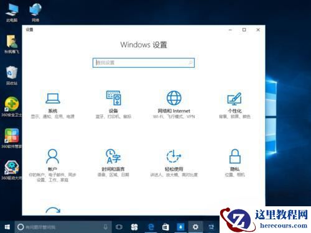Close the Settings window
311x233 pixels.
click(258, 30)
